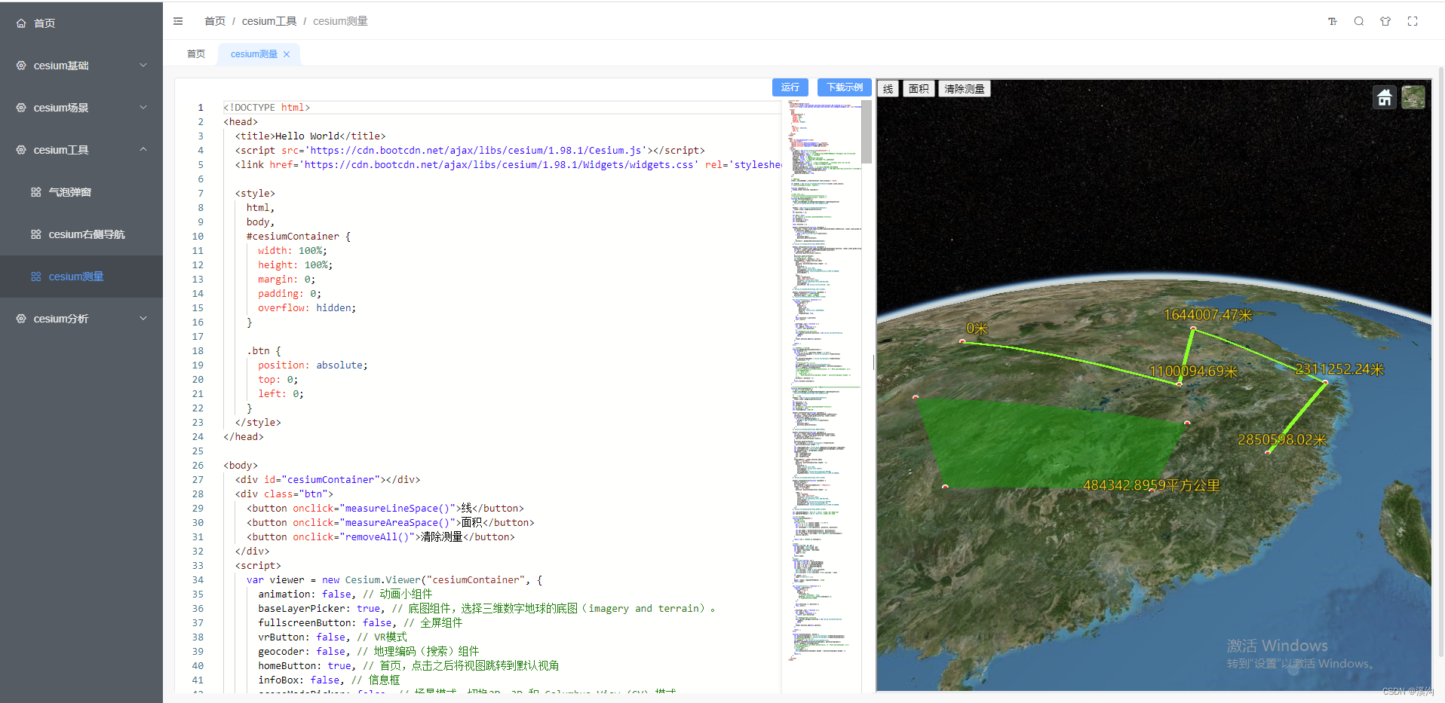Start line measurement with 线 button

pos(888,89)
